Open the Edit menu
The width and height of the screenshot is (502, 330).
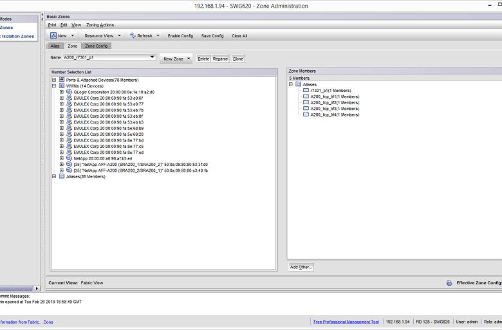64,25
